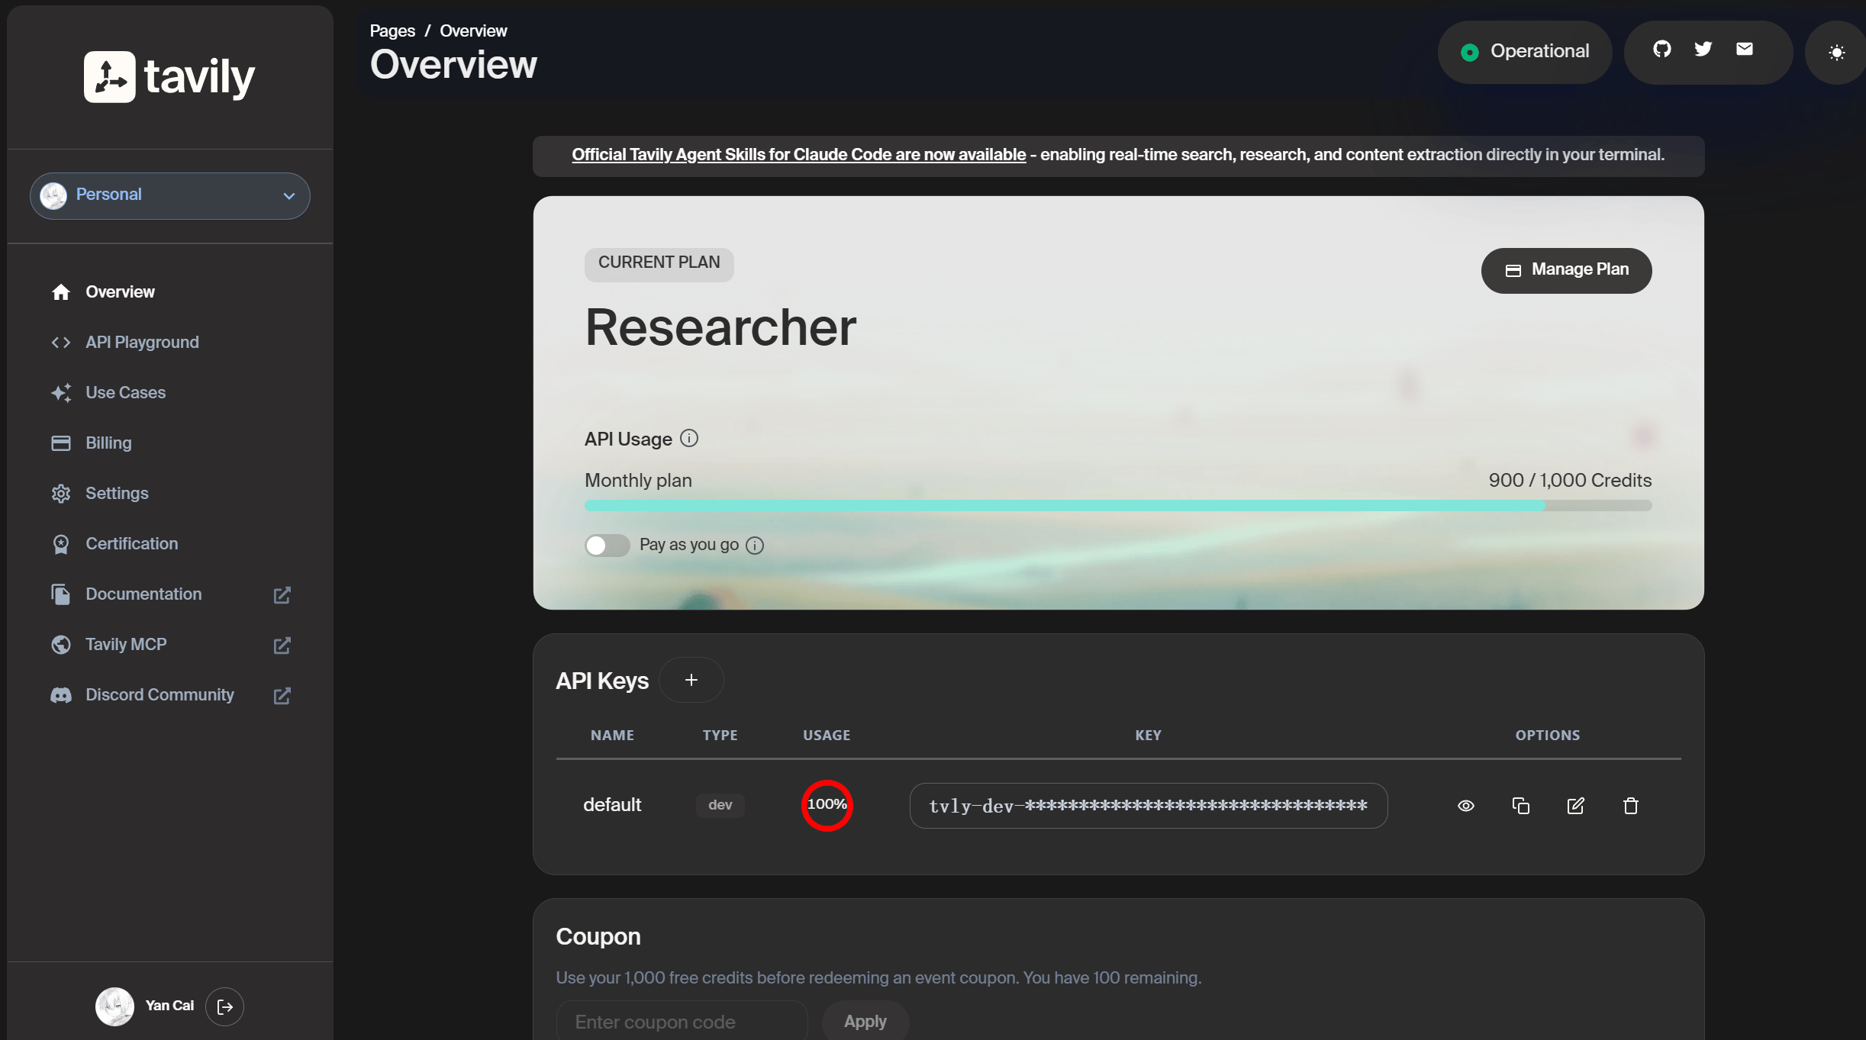Click the Discord Community external link icon
The width and height of the screenshot is (1866, 1040).
coord(282,696)
